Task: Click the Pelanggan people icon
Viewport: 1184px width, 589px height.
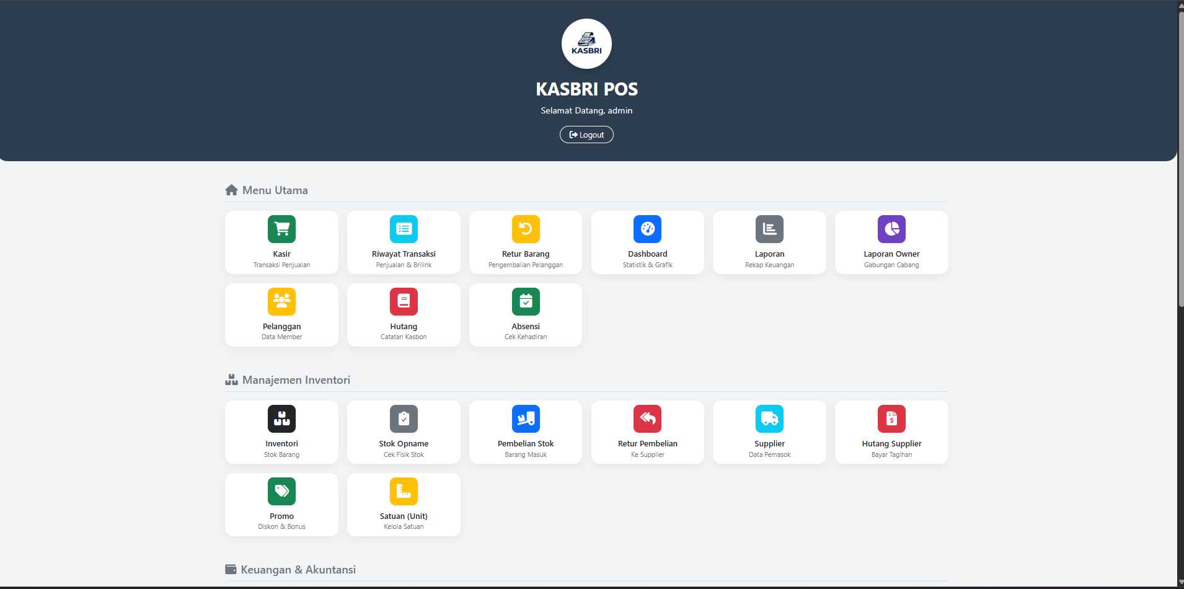Action: coord(281,302)
